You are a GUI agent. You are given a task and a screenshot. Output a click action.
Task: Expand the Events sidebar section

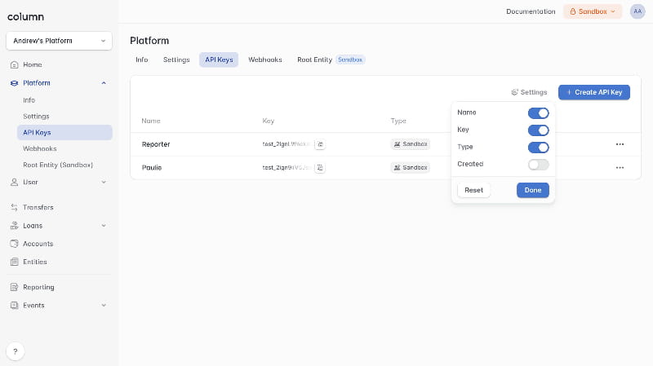(104, 306)
